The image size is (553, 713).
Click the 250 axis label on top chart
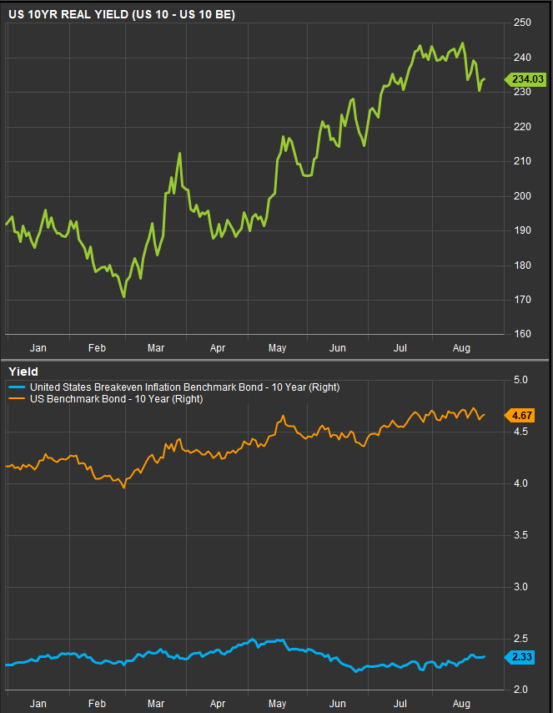click(x=522, y=23)
